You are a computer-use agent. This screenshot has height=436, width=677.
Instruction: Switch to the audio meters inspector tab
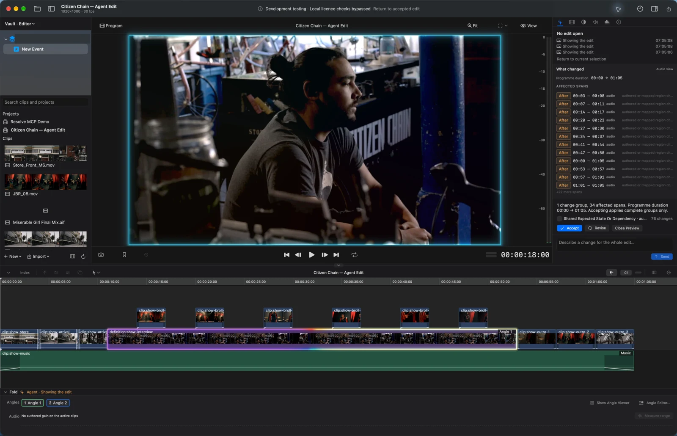point(607,22)
